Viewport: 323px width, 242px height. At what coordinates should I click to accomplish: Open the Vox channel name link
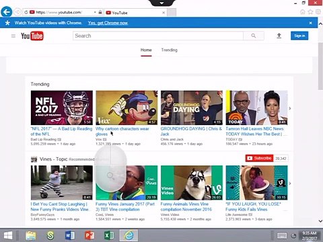tap(99, 139)
